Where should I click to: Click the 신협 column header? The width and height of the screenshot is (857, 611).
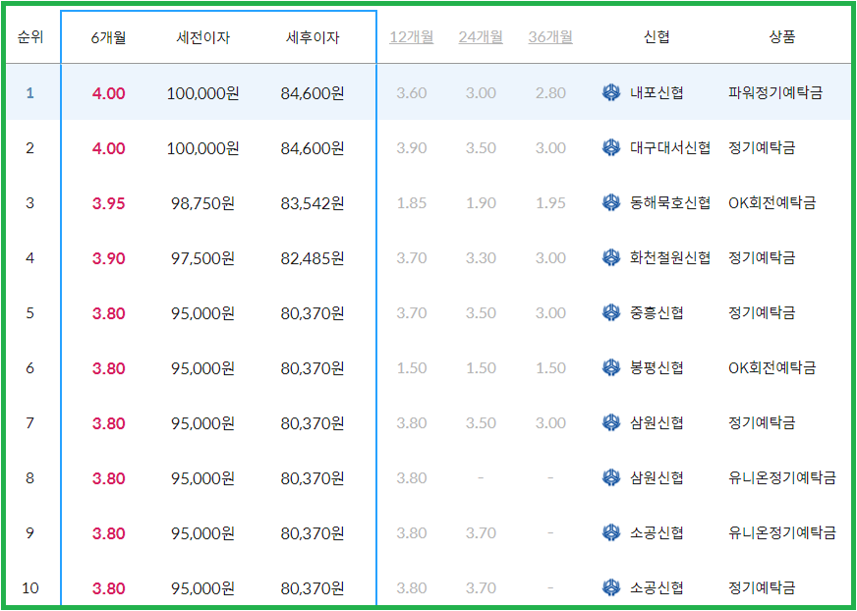pyautogui.click(x=657, y=36)
